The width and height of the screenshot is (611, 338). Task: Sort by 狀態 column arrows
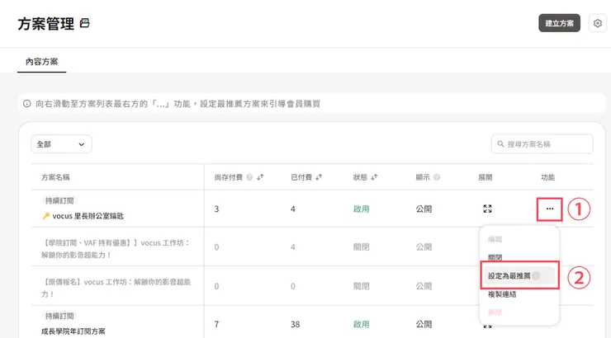pyautogui.click(x=374, y=177)
